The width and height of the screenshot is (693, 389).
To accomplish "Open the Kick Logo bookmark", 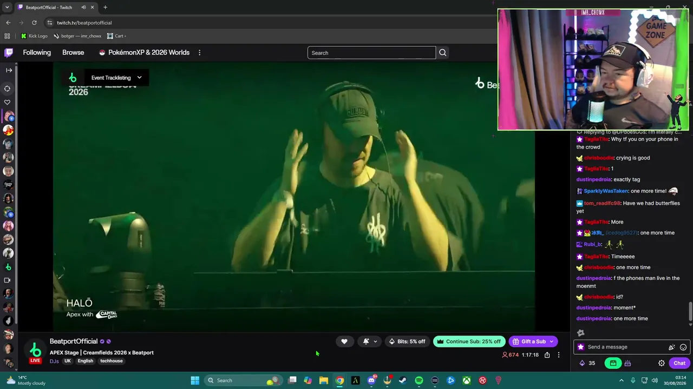I will click(34, 36).
